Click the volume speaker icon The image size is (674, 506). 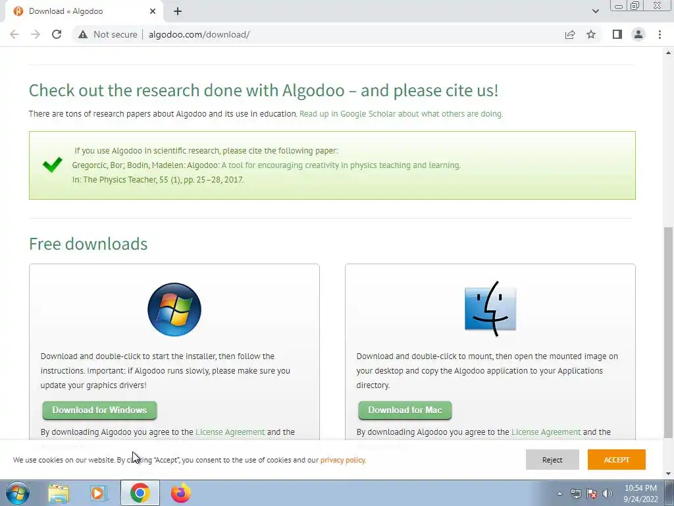coord(608,493)
